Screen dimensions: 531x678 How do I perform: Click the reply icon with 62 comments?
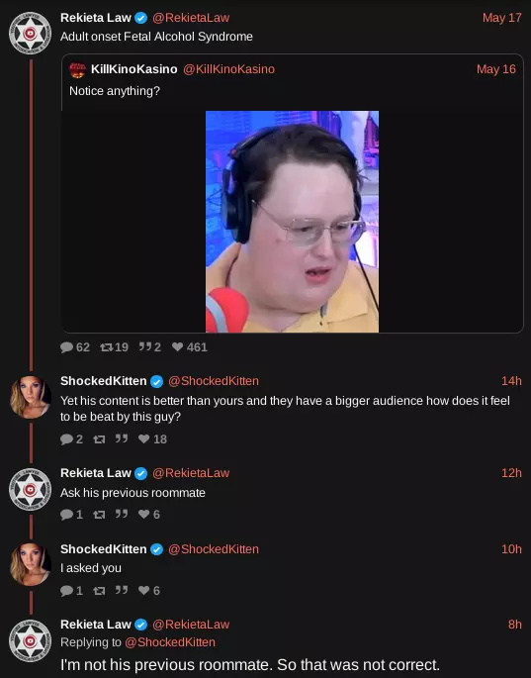(x=66, y=347)
